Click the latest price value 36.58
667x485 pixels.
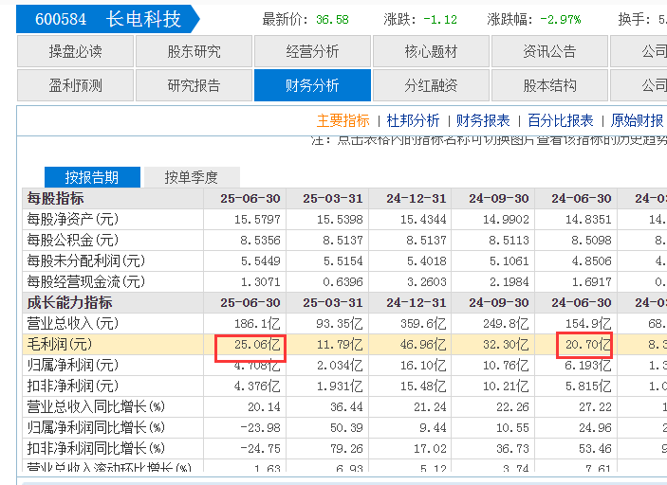click(332, 20)
